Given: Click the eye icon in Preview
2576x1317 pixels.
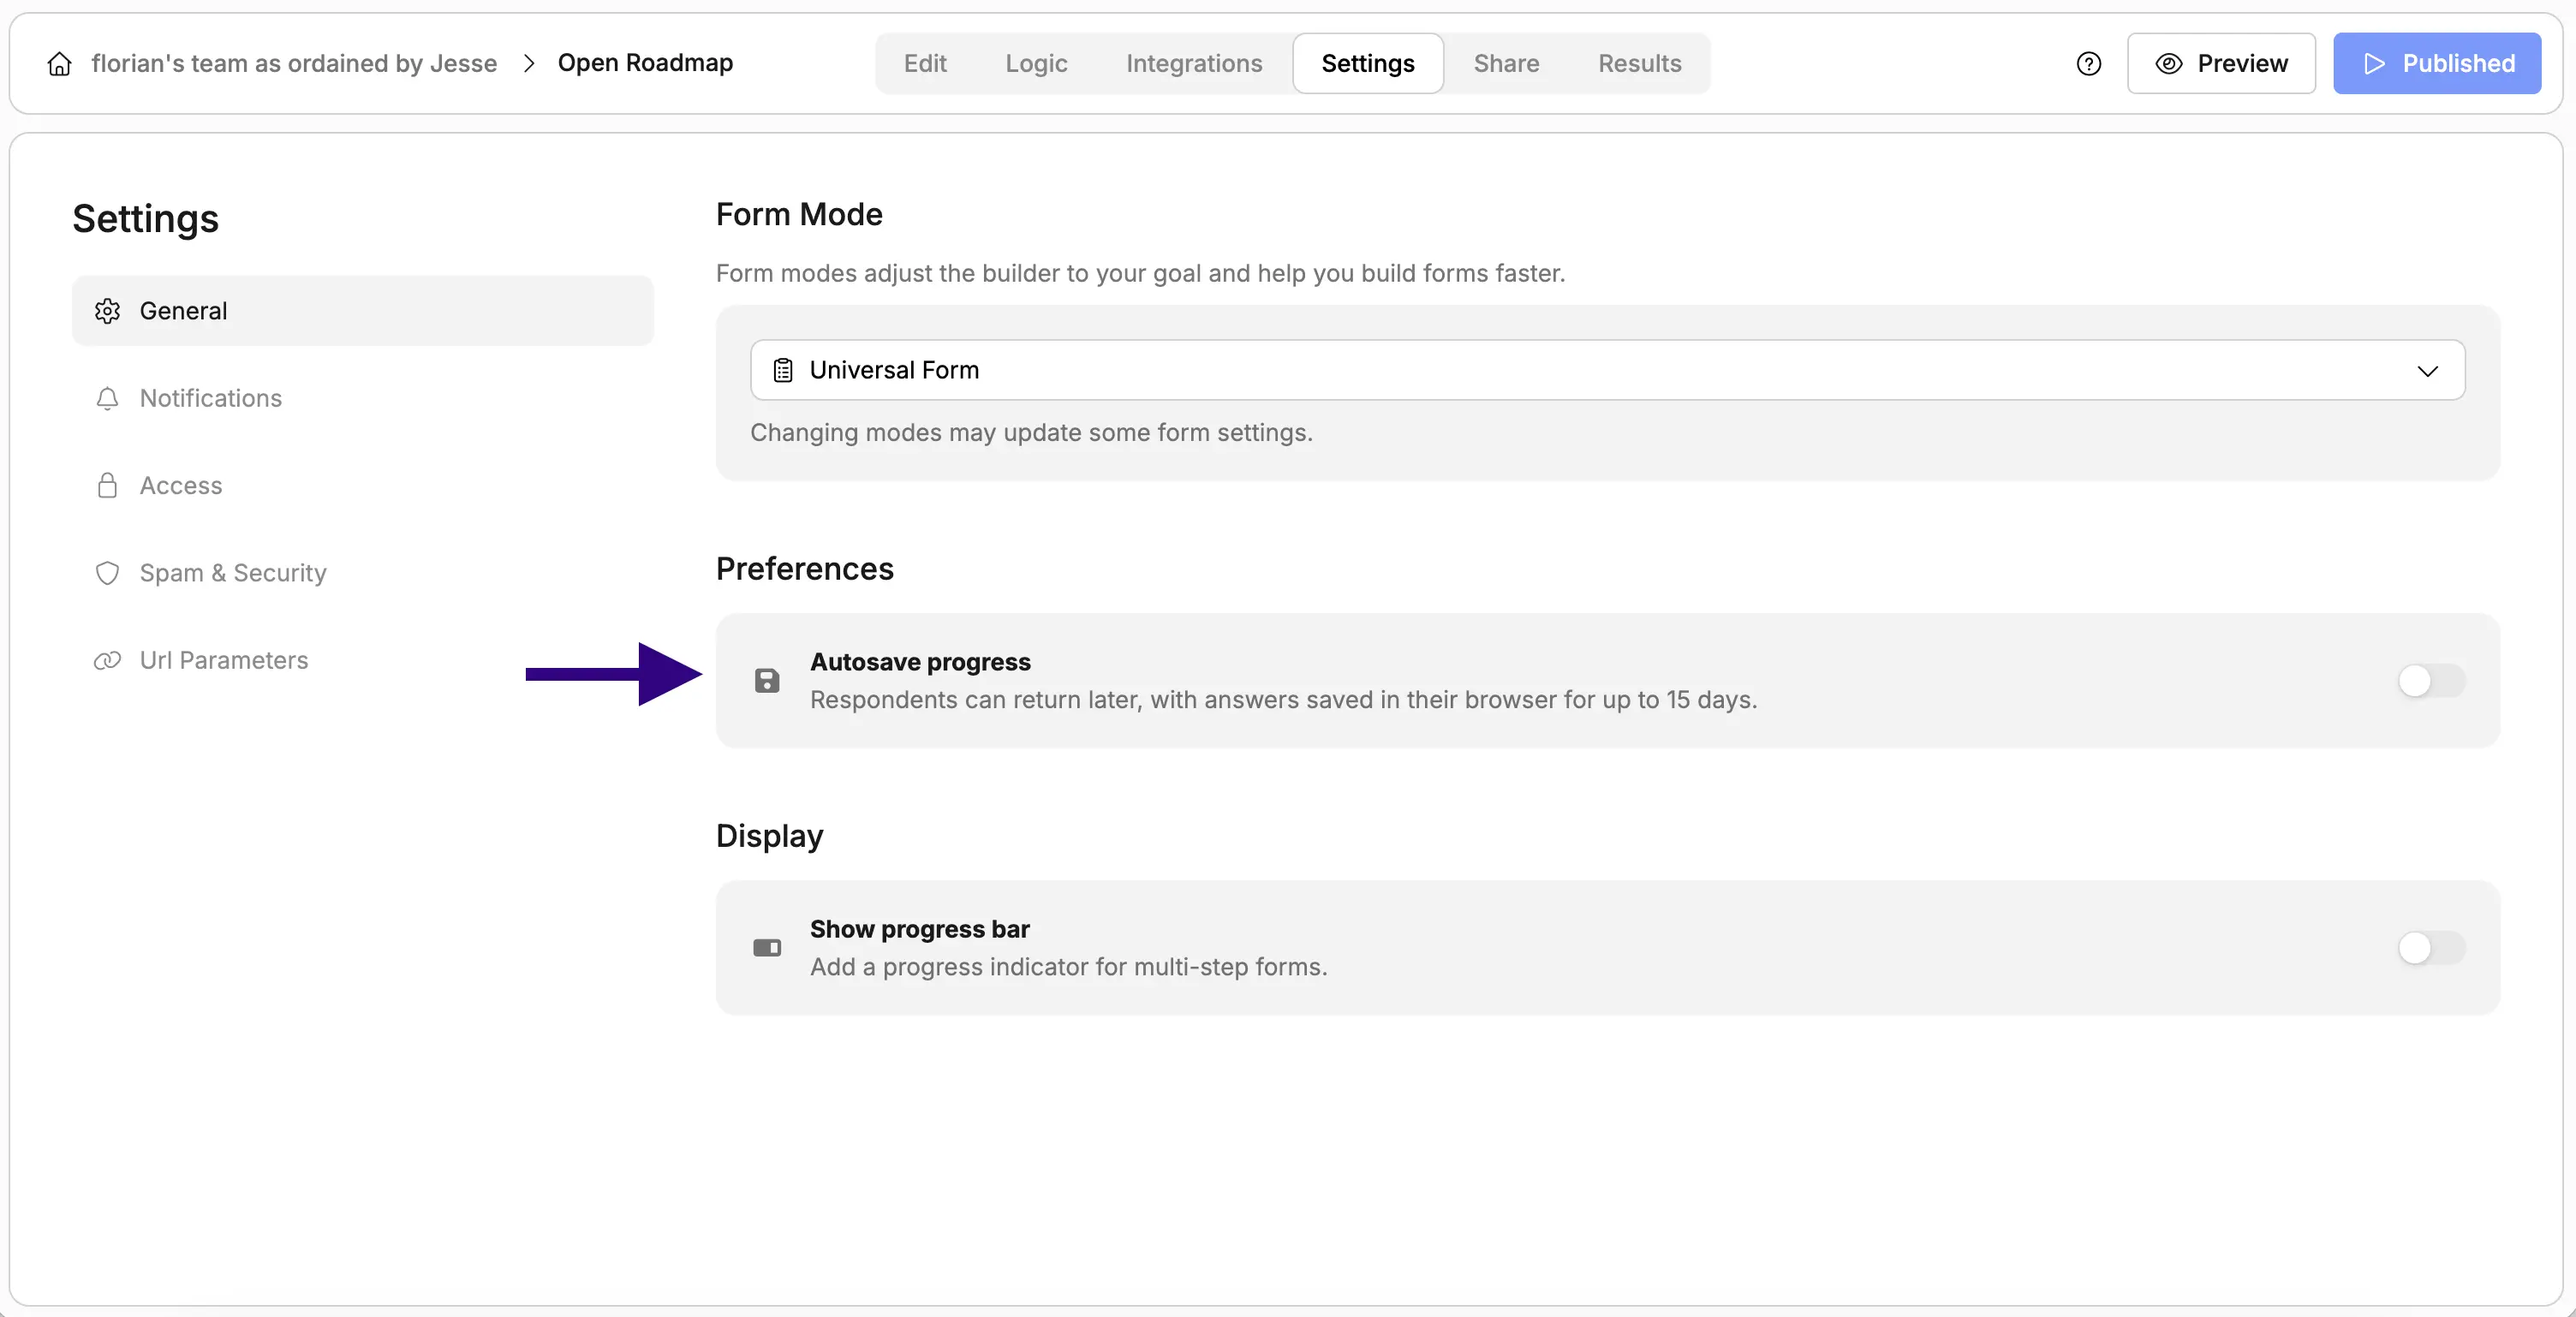Looking at the screenshot, I should [2168, 64].
